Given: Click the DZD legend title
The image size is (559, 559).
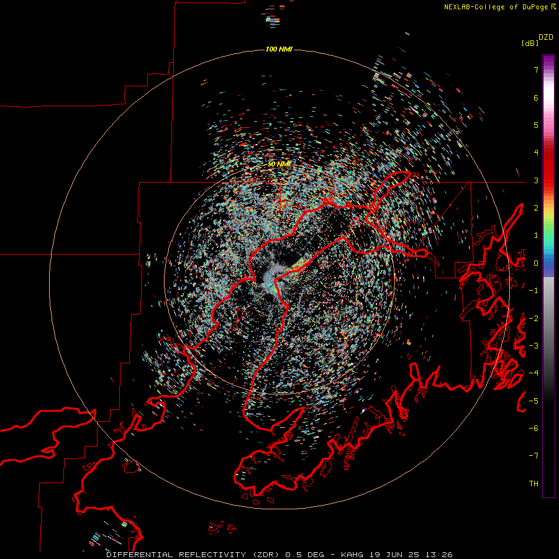Looking at the screenshot, I should 546,37.
